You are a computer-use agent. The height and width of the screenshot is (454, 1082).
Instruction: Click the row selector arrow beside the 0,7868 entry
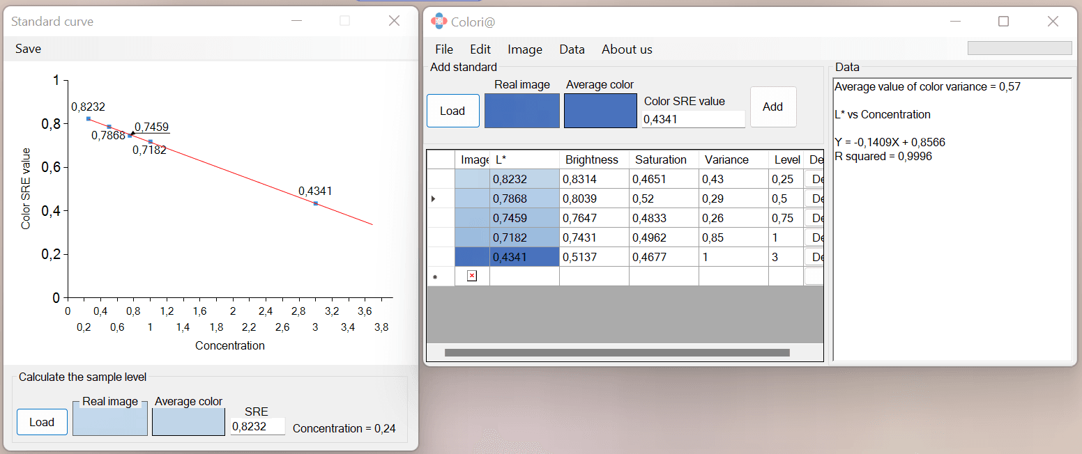coord(434,198)
